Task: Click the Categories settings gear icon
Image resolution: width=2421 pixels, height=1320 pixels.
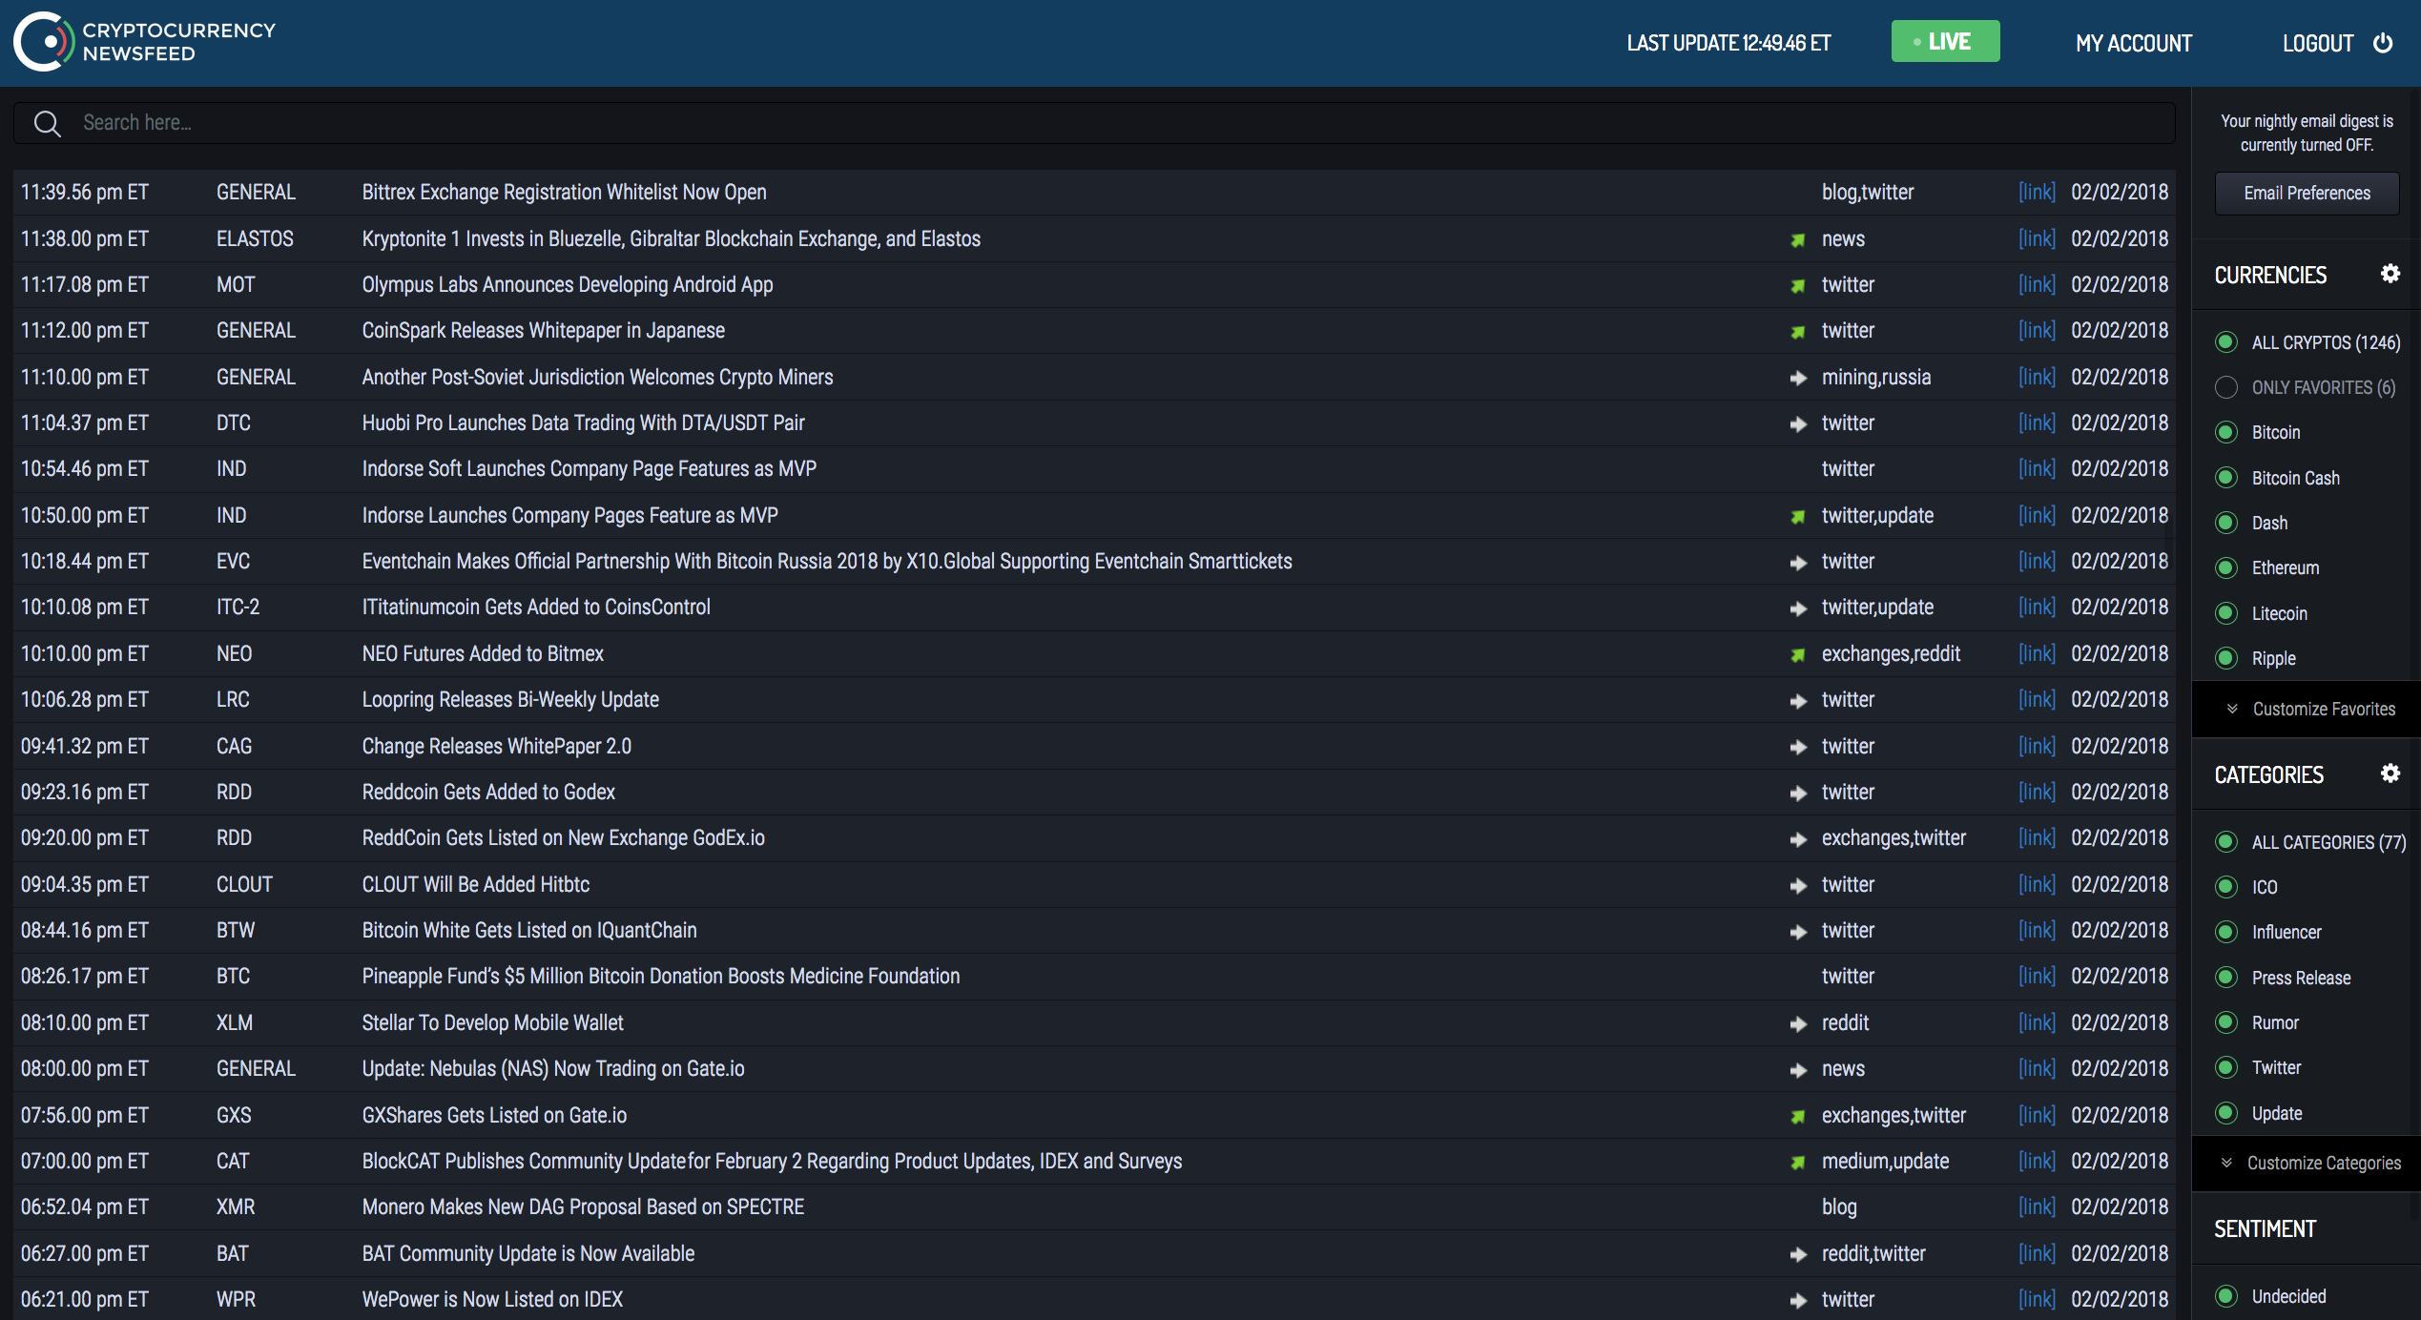Action: point(2390,773)
